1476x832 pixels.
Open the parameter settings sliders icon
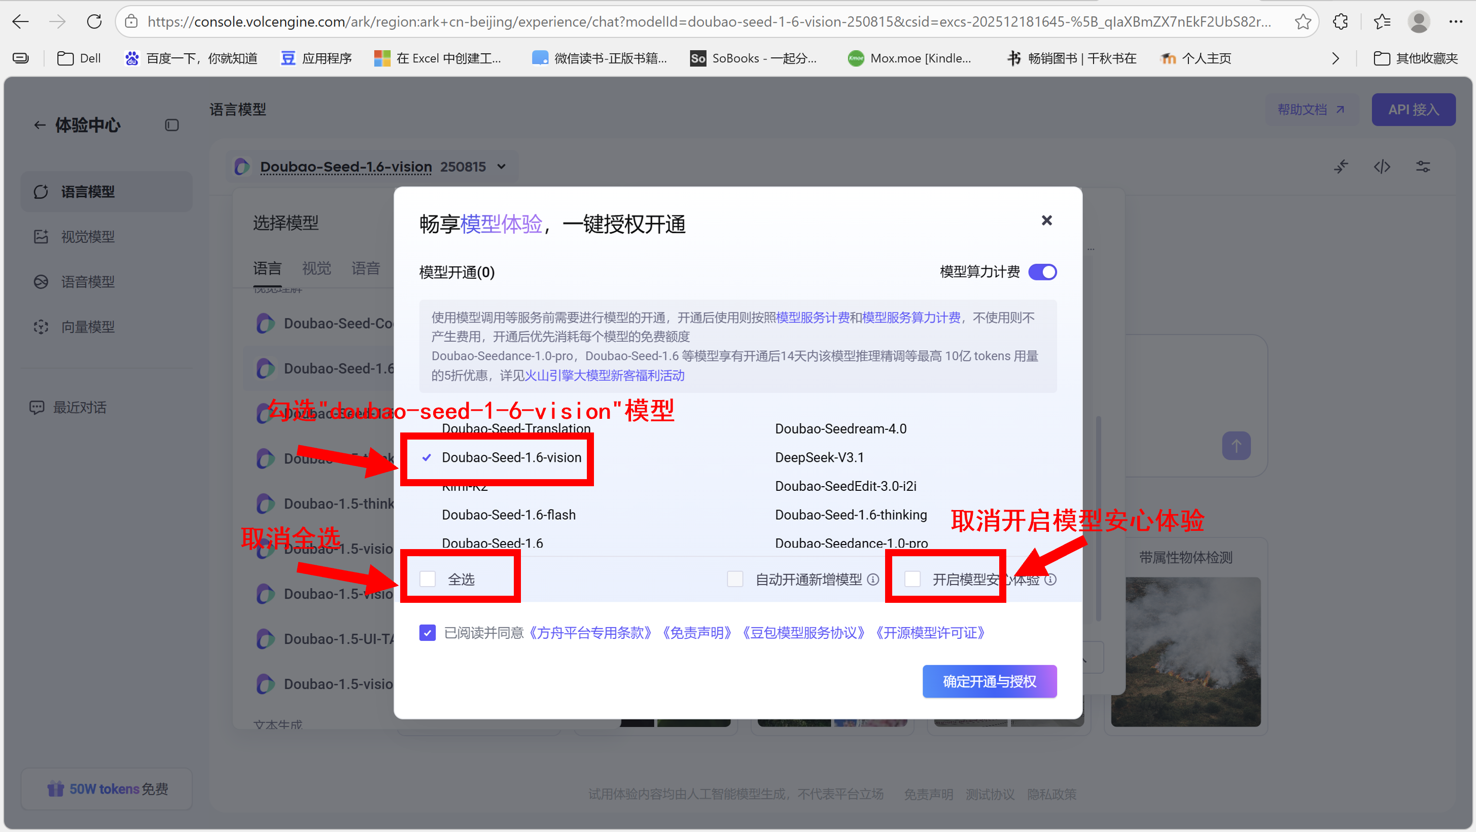point(1423,167)
